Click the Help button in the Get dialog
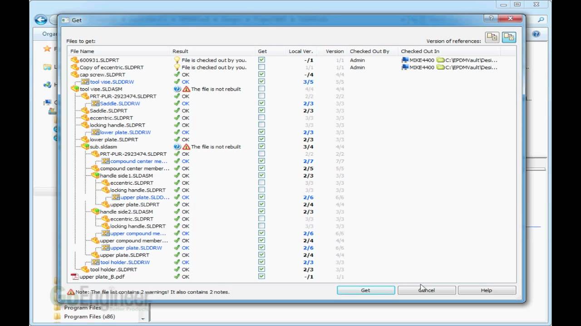This screenshot has height=326, width=581. pyautogui.click(x=487, y=290)
